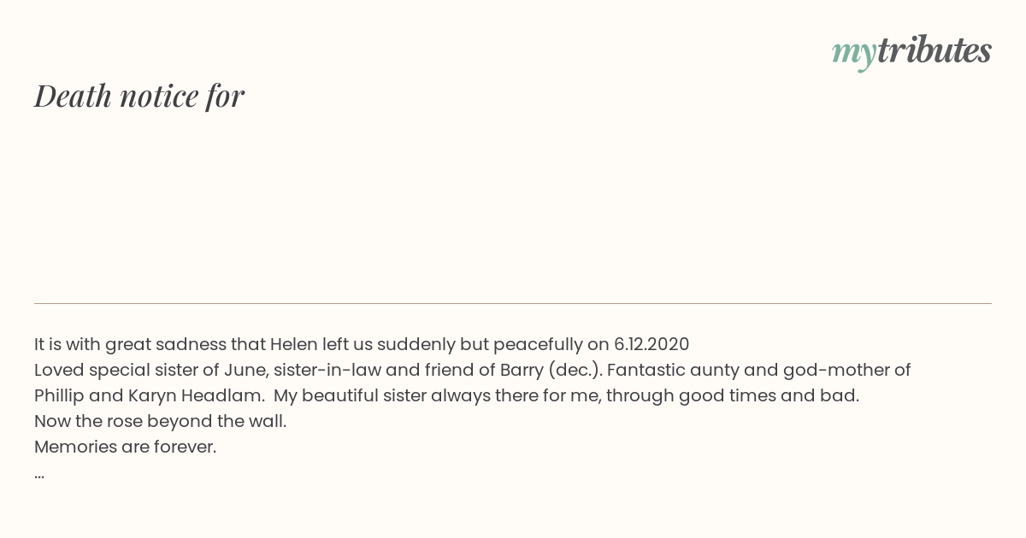Click the line "Memories are forever."
1026x538 pixels.
click(x=126, y=447)
